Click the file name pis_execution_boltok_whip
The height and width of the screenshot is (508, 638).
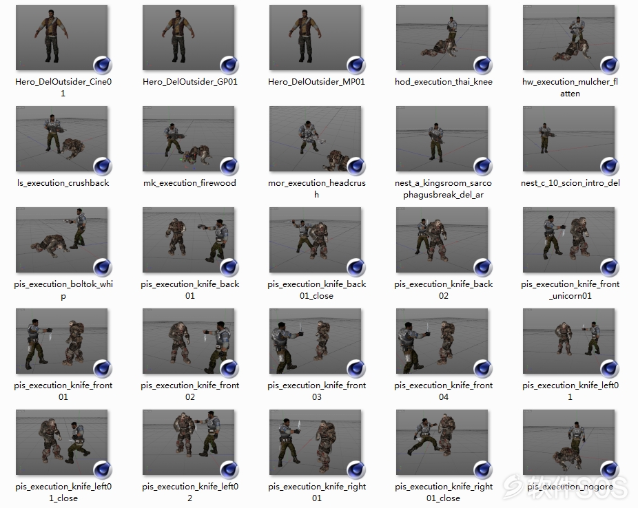[x=63, y=290]
